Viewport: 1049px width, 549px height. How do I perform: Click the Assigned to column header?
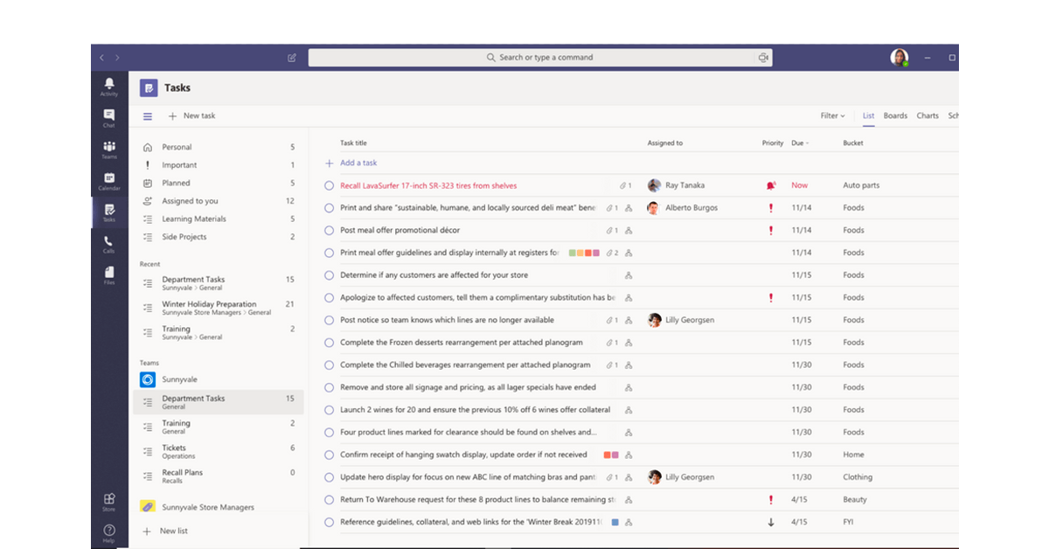pyautogui.click(x=665, y=142)
